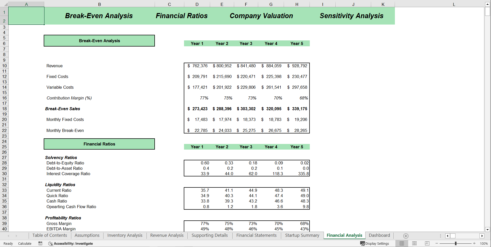
Task: Click the macro recording icon in status bar
Action: (x=40, y=243)
